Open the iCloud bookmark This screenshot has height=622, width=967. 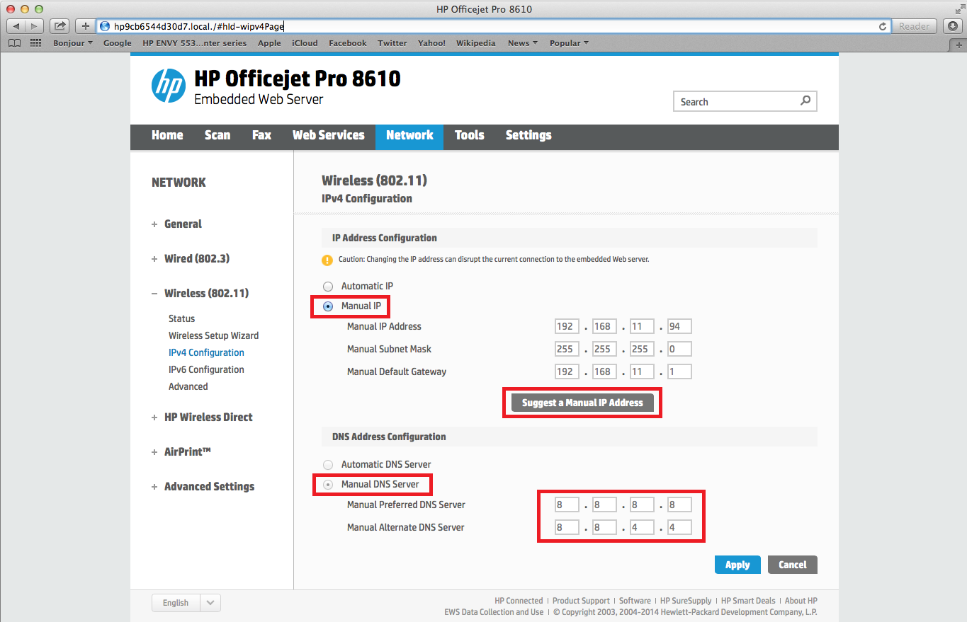pyautogui.click(x=305, y=43)
